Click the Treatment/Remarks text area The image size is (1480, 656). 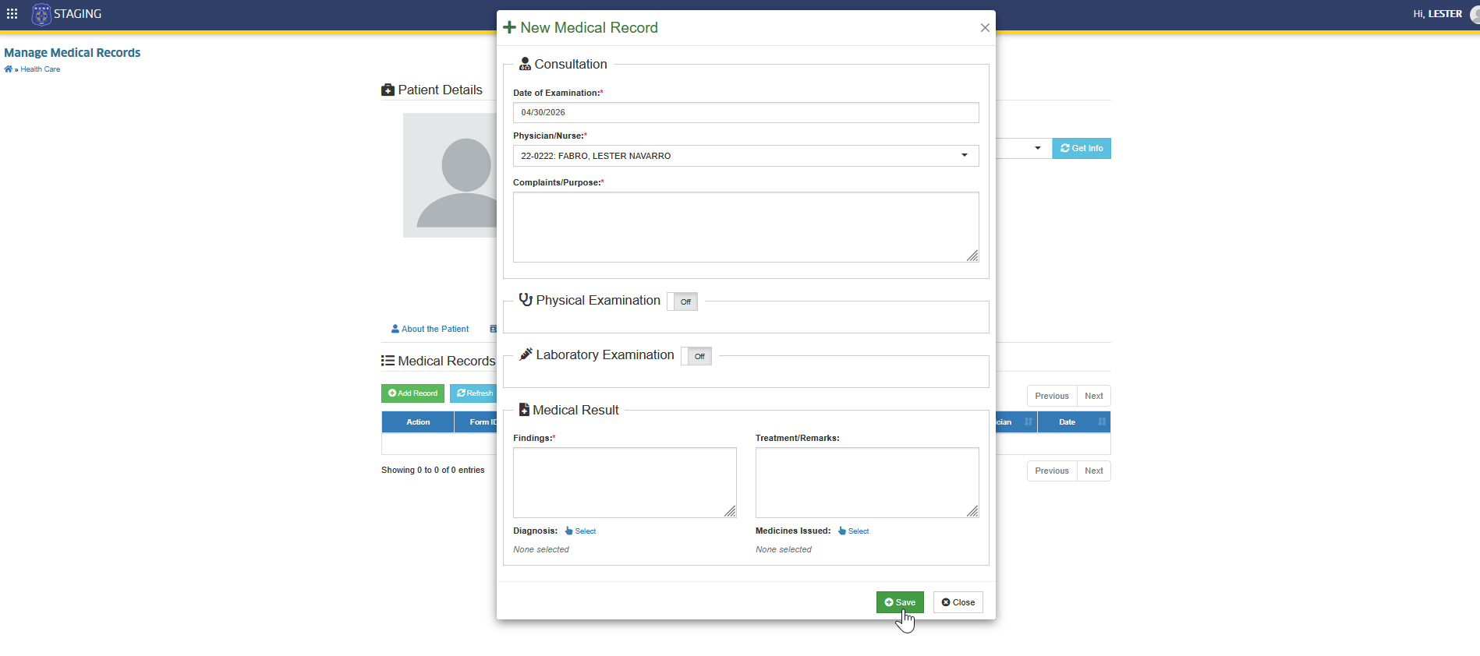[867, 482]
